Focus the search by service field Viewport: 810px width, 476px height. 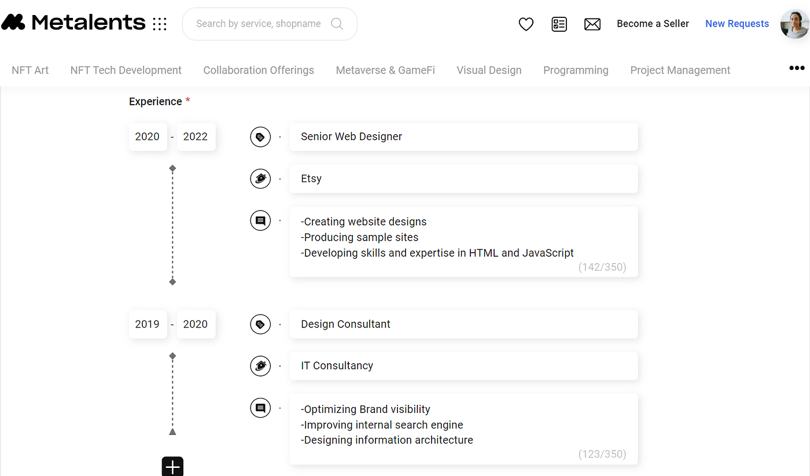(x=258, y=24)
